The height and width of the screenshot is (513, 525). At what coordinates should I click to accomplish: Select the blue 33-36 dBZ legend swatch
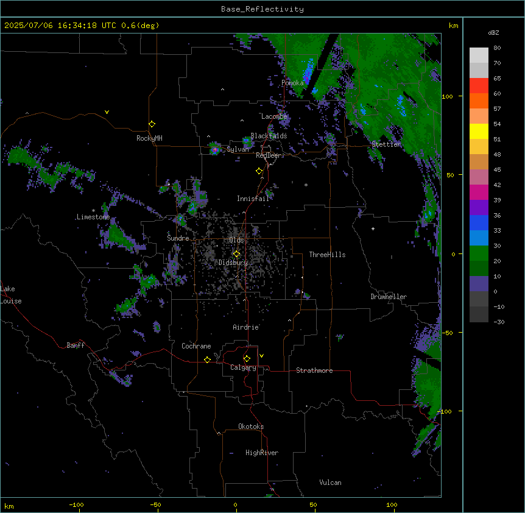(x=479, y=222)
